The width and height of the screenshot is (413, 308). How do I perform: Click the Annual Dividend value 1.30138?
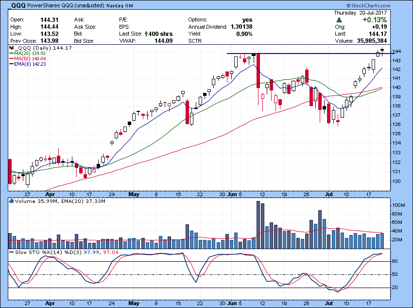click(241, 27)
